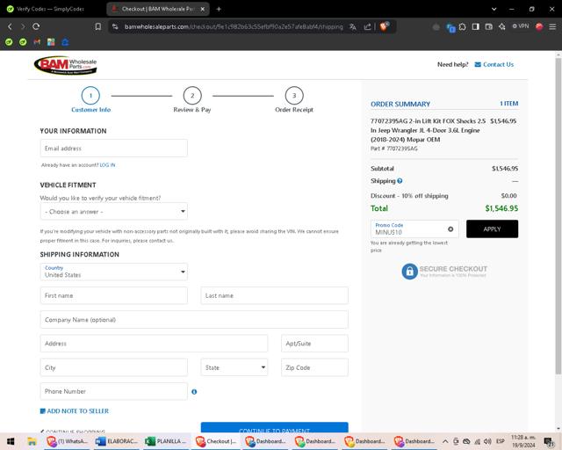
Task: Click the Address field
Action: [154, 344]
